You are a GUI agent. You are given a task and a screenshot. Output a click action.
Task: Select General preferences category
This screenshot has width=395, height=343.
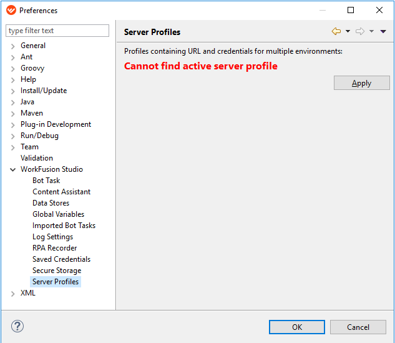coord(33,46)
